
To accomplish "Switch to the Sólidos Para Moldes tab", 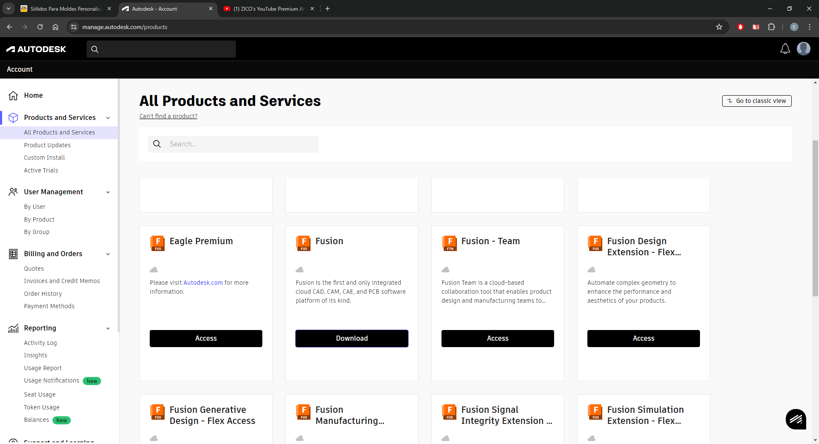I will click(66, 9).
